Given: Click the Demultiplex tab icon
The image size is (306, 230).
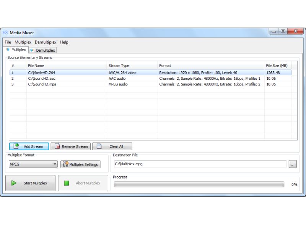Looking at the screenshot, I should [x=32, y=50].
